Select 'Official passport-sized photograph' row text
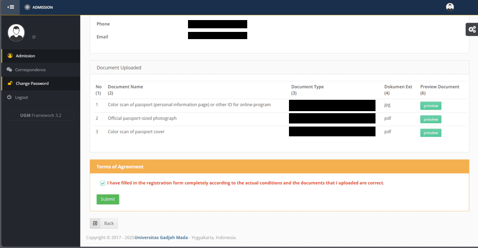Image resolution: width=478 pixels, height=248 pixels. pyautogui.click(x=142, y=118)
